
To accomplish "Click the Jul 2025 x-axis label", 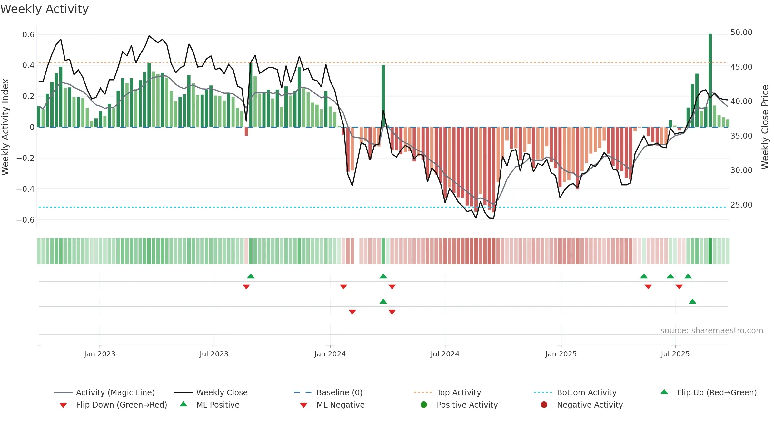I will (675, 354).
